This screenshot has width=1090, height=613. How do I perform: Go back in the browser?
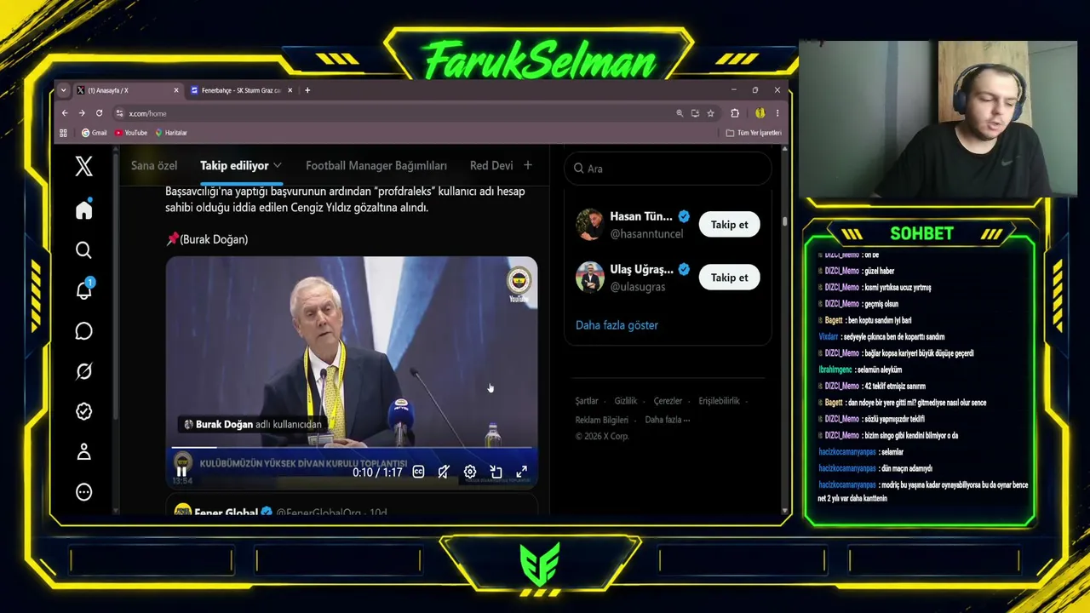click(x=65, y=113)
